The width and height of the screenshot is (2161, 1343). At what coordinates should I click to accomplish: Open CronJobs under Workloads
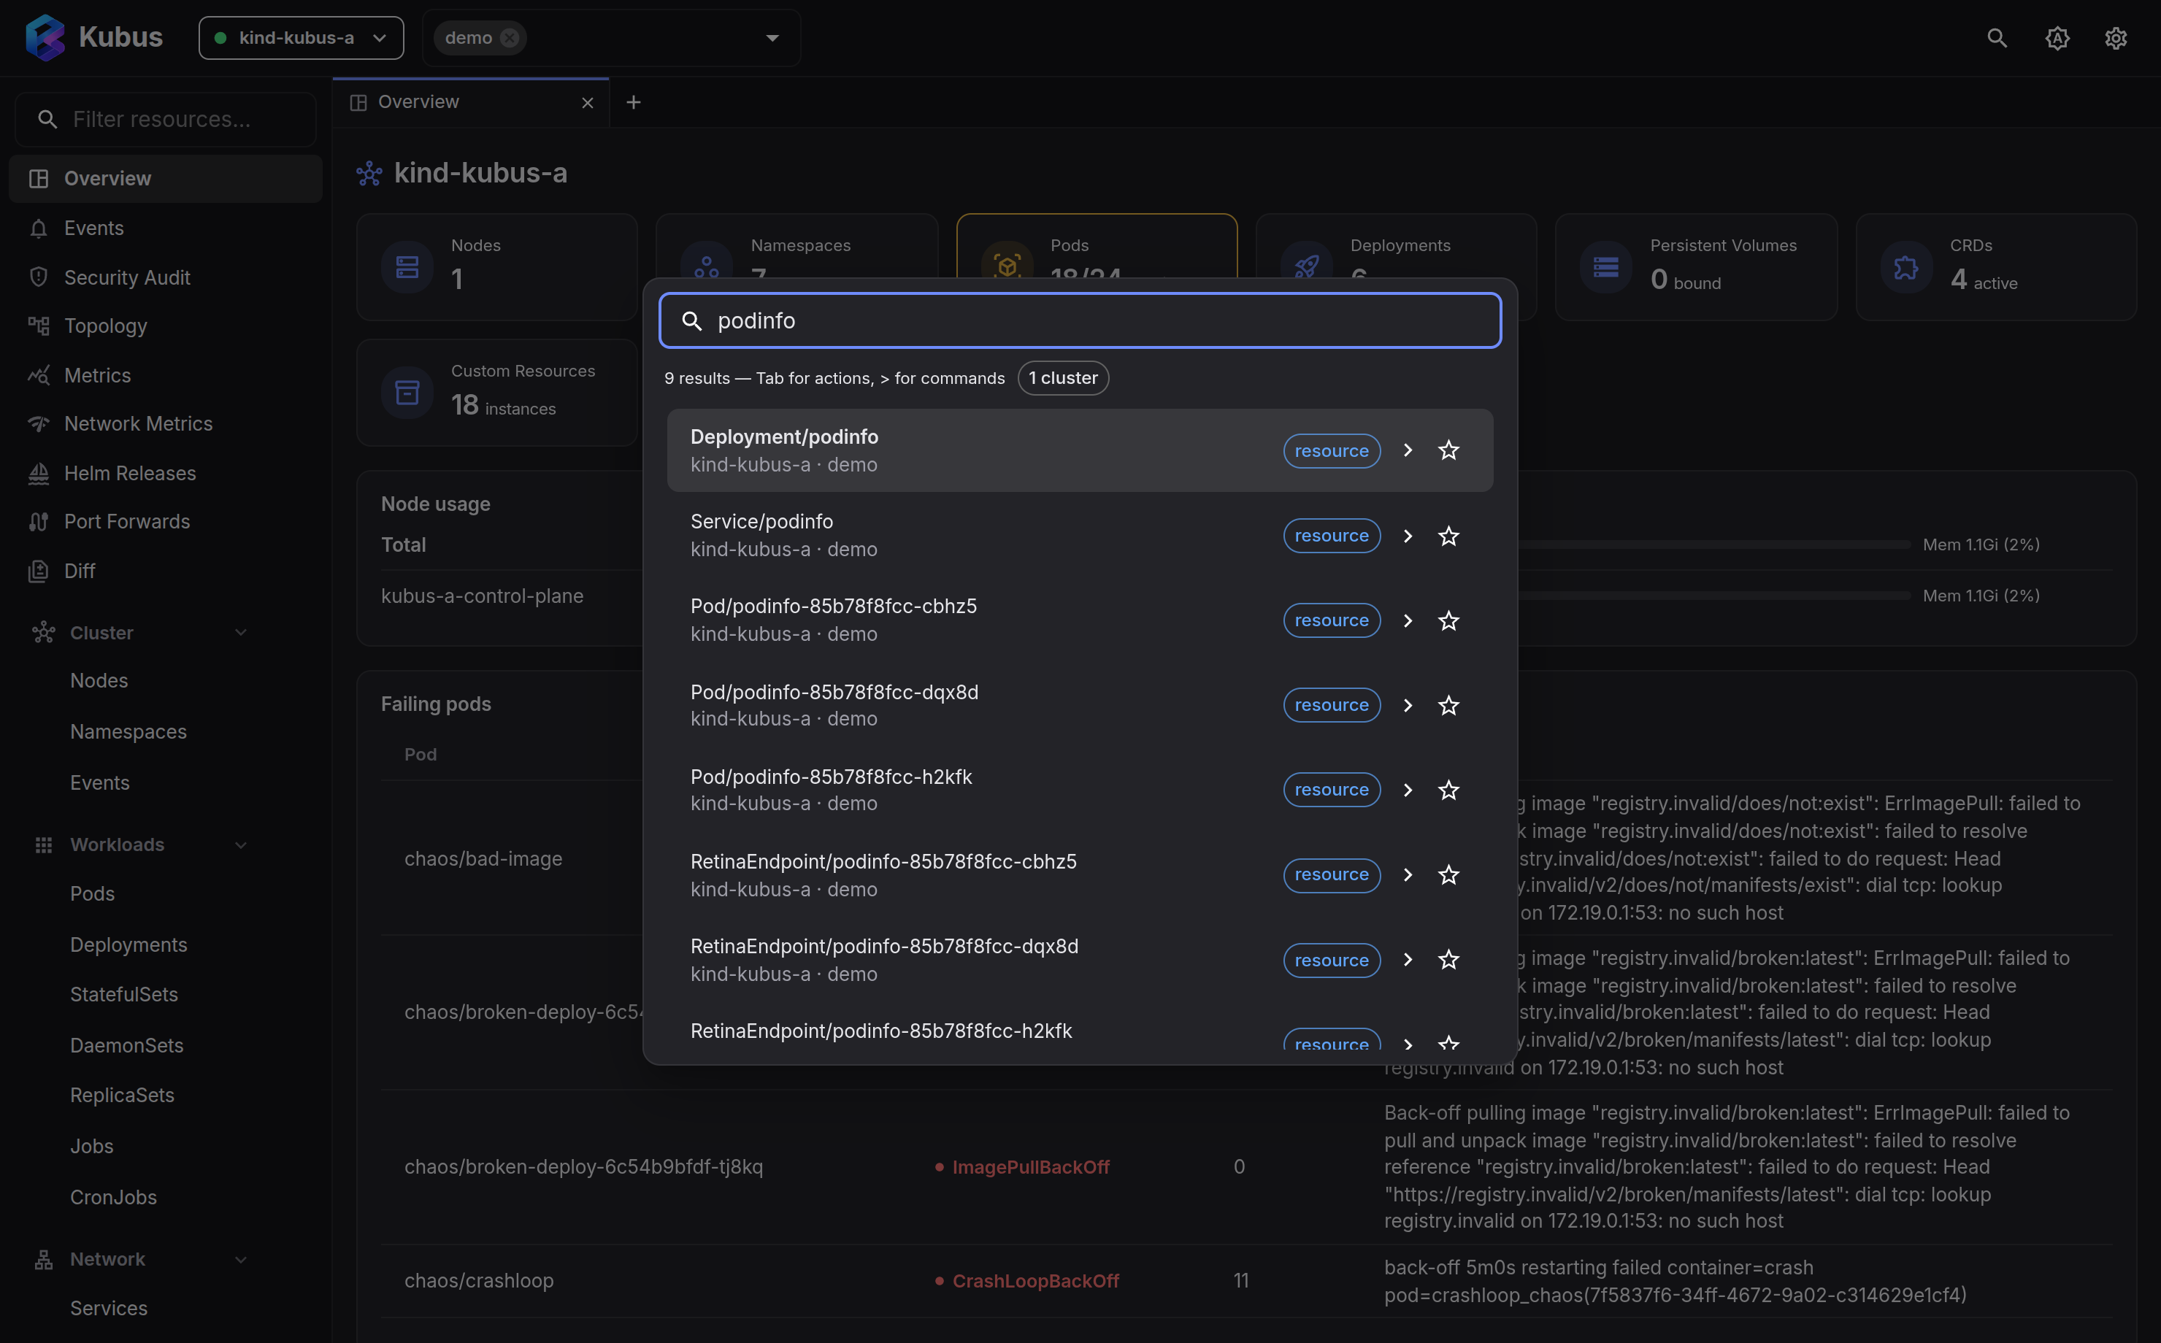point(114,1197)
